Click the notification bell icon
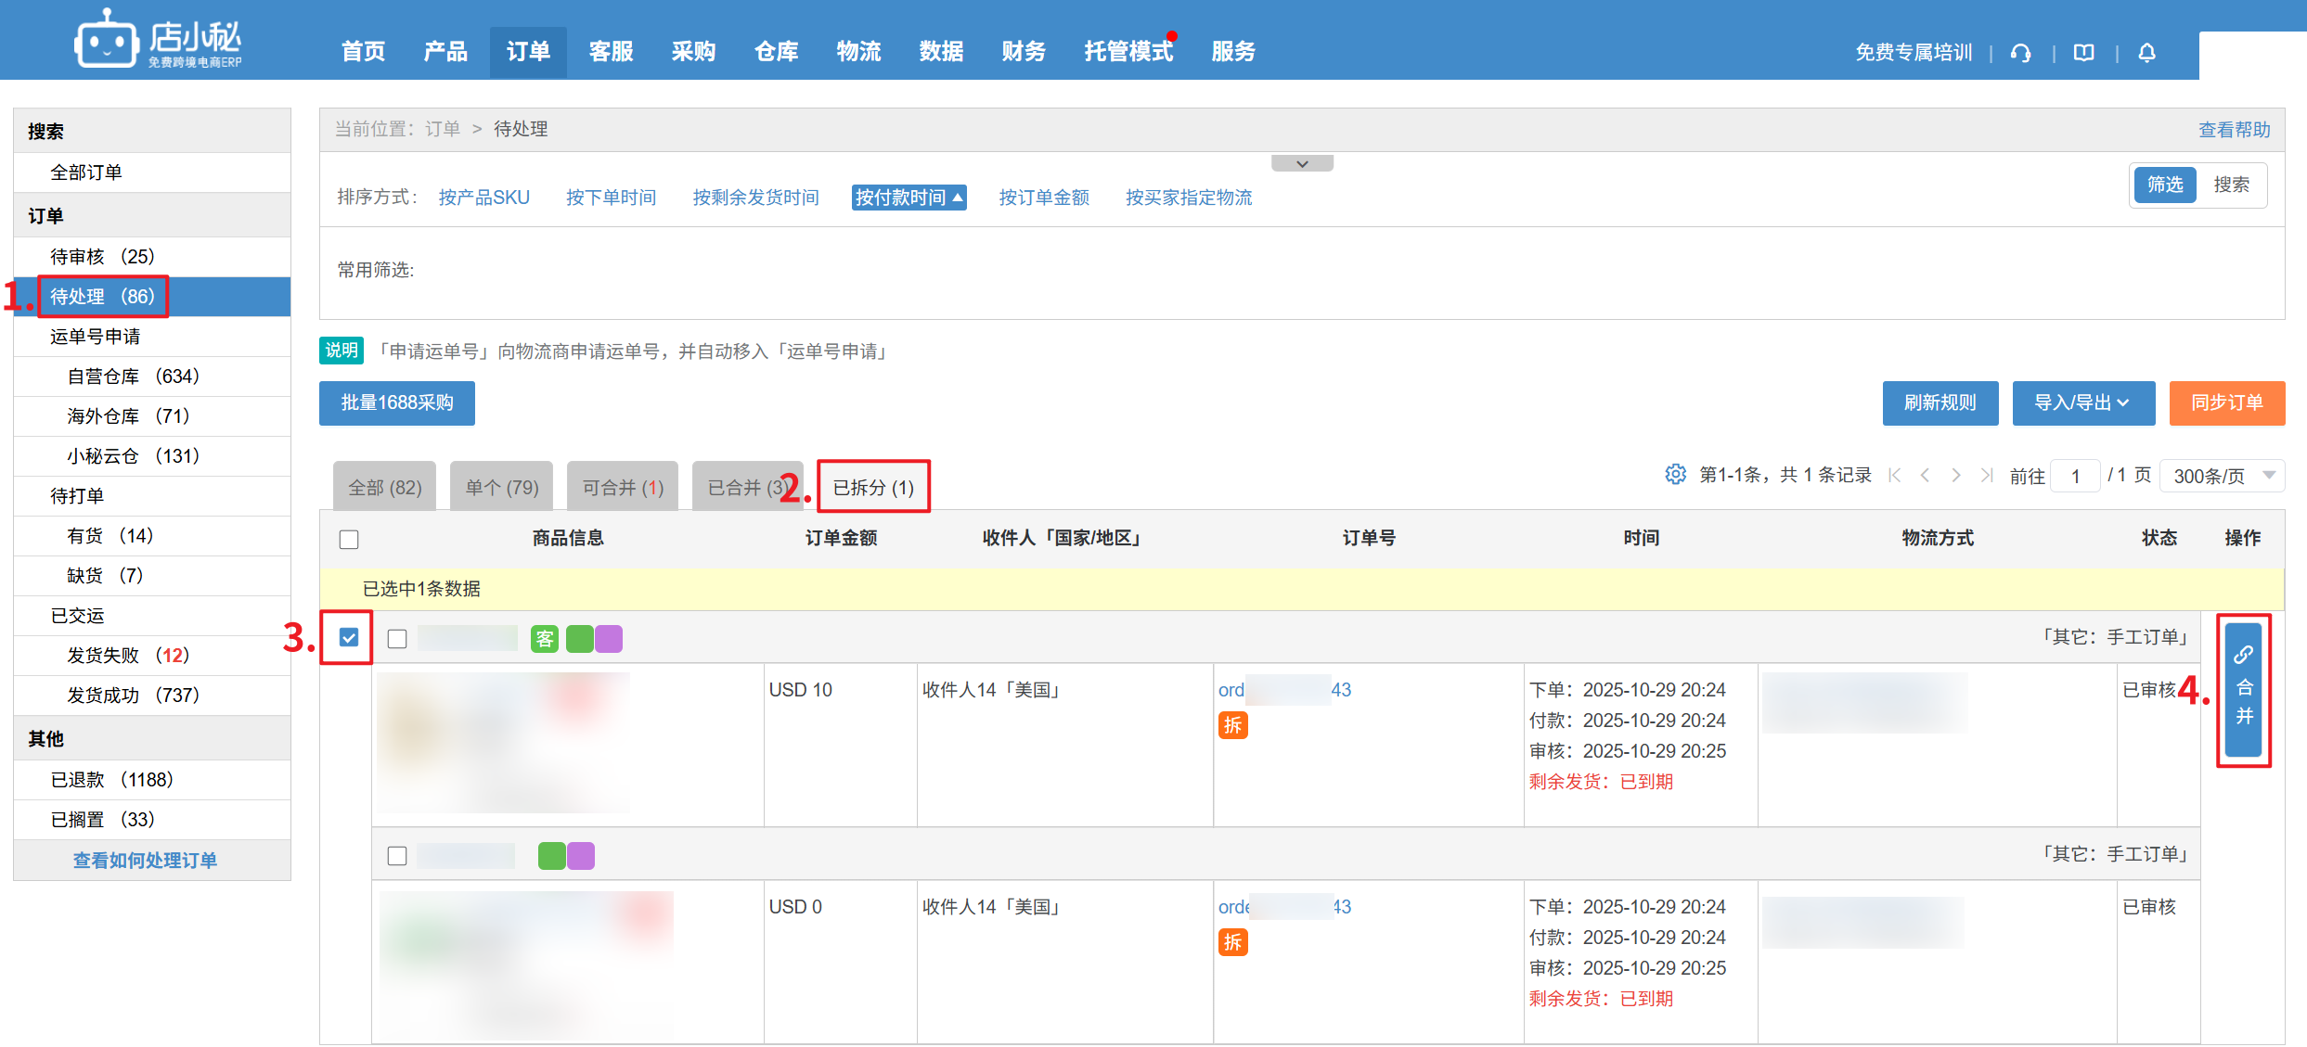Viewport: 2307px width, 1047px height. point(2146,53)
